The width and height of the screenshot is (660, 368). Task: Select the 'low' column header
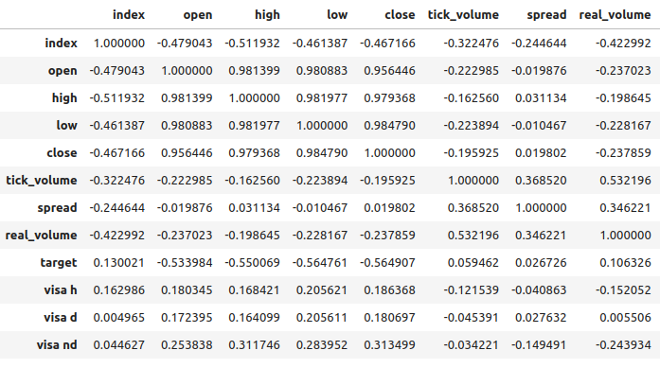coord(337,15)
